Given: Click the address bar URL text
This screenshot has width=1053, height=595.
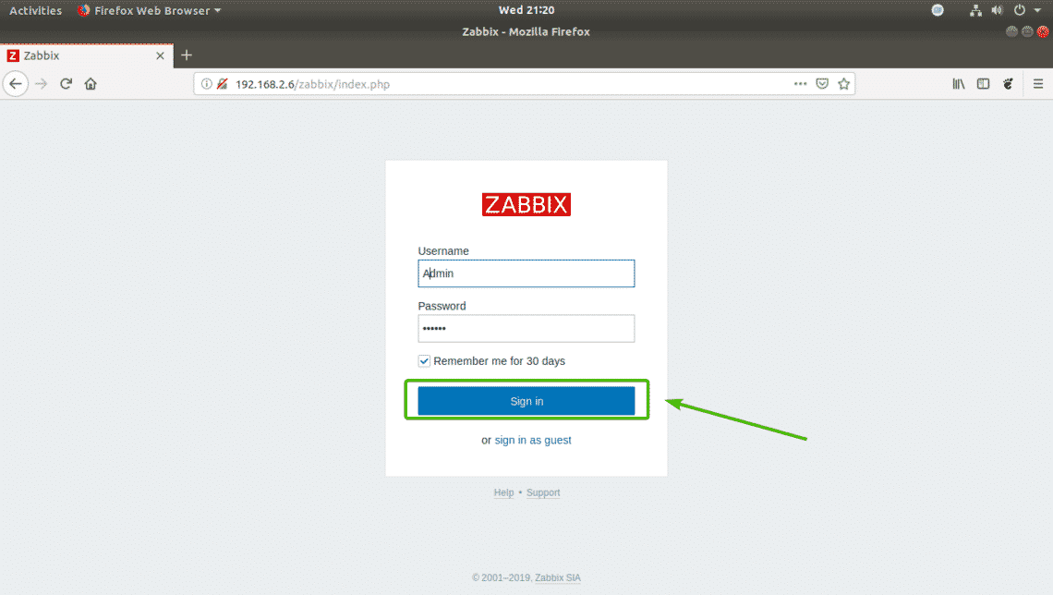Looking at the screenshot, I should click(x=312, y=84).
